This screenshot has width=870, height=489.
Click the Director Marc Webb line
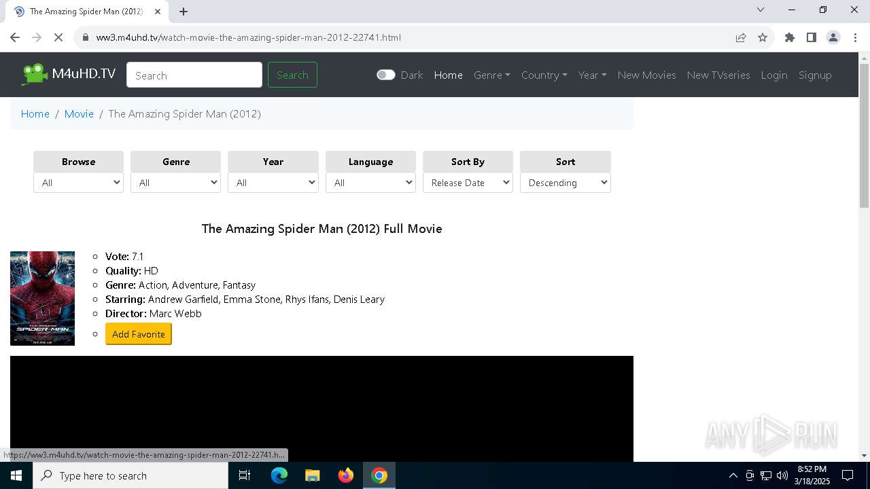tap(154, 313)
